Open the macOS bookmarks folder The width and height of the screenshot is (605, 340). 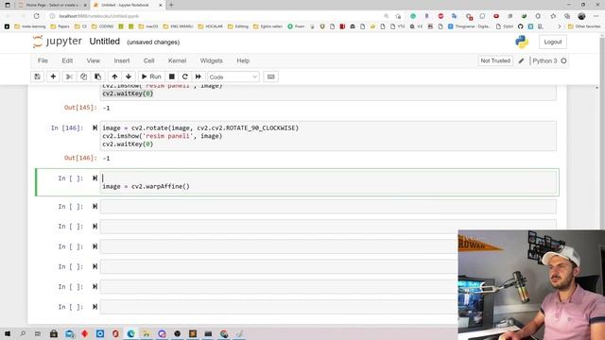(x=148, y=26)
